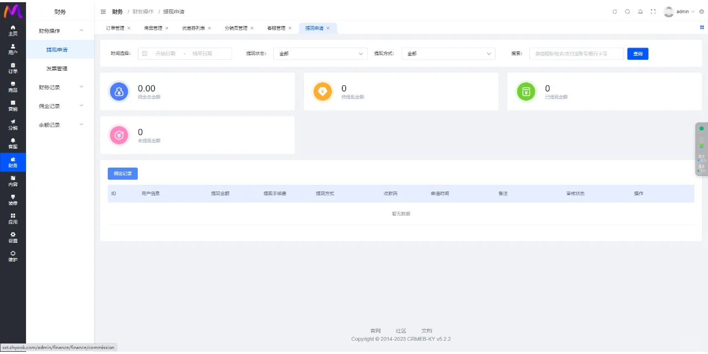708x354 pixels.
Task: Open the notification bell
Action: [x=640, y=12]
